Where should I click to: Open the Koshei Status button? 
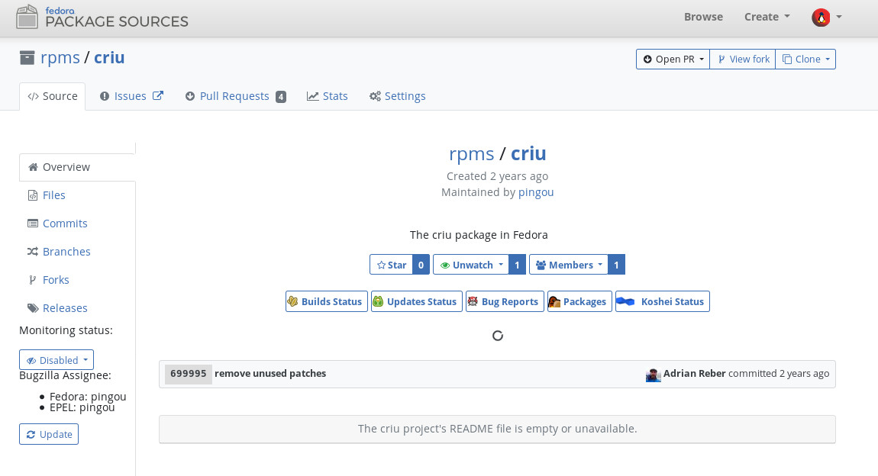[663, 301]
